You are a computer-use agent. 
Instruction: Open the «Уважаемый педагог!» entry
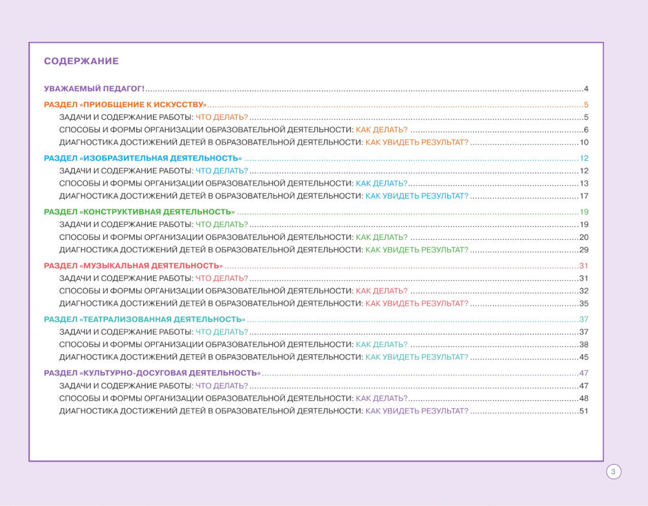[94, 89]
